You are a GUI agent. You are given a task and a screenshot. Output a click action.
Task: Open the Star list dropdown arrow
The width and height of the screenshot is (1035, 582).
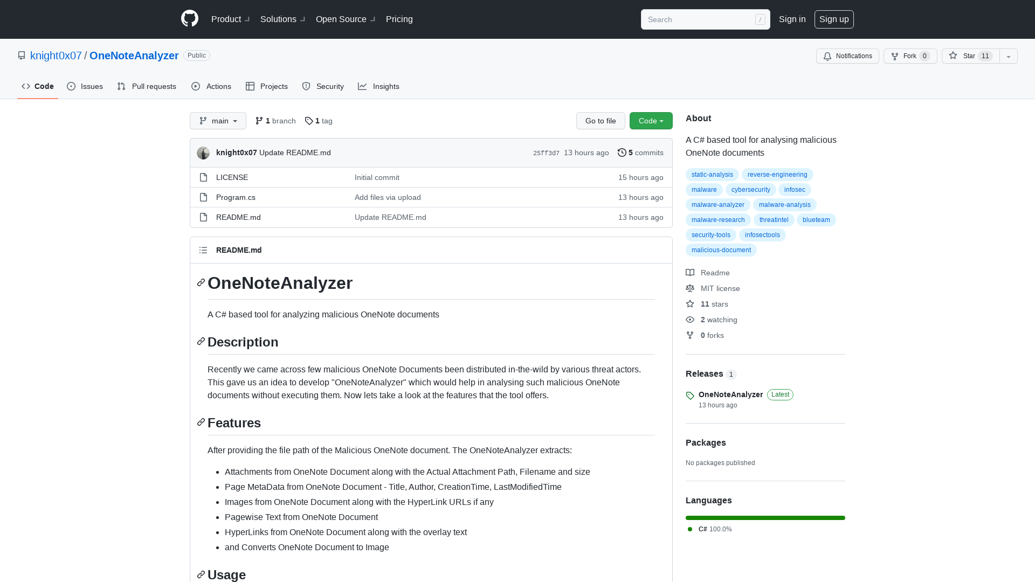pyautogui.click(x=1009, y=56)
